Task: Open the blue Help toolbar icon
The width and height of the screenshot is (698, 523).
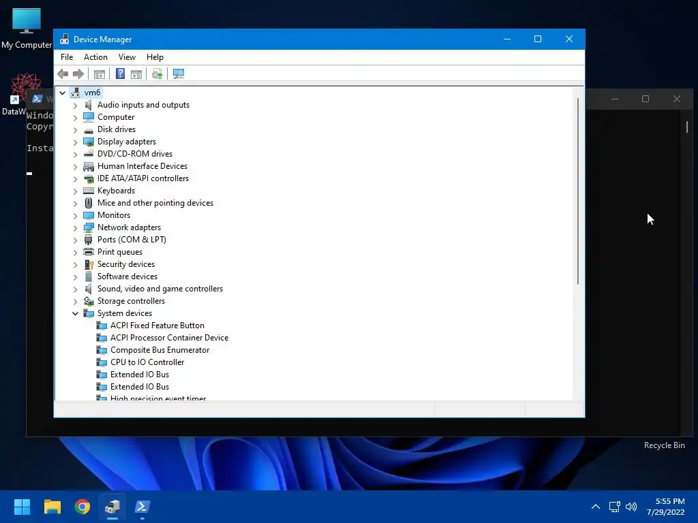Action: coord(120,74)
